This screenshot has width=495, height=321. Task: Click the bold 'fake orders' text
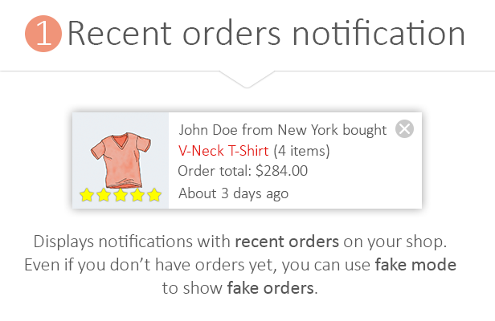271,288
